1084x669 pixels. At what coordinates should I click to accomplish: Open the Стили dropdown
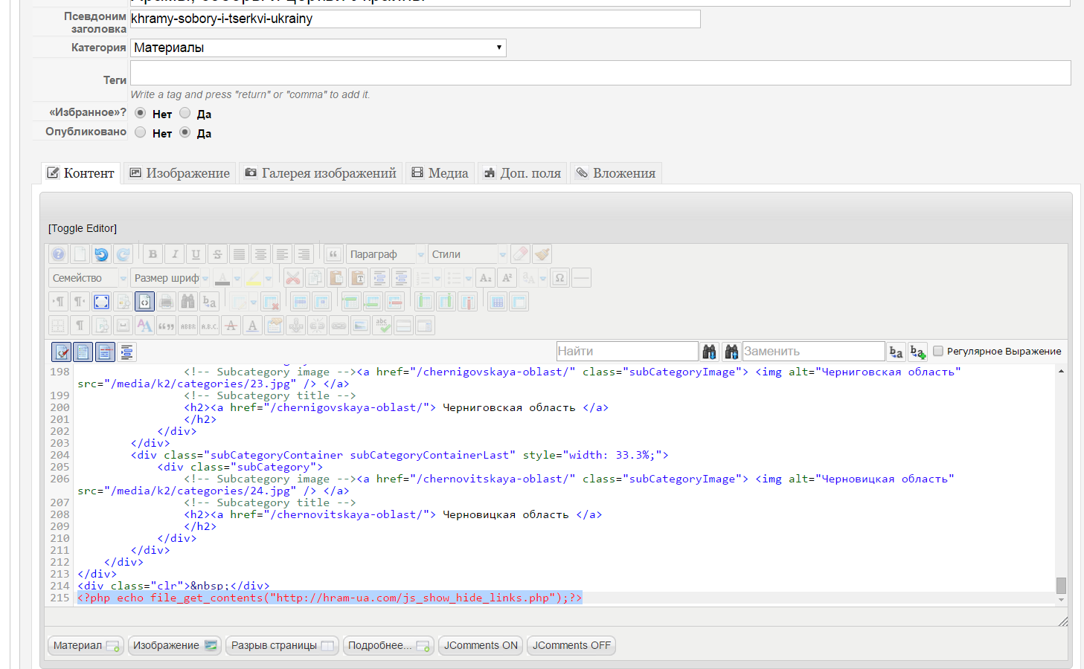pos(467,254)
